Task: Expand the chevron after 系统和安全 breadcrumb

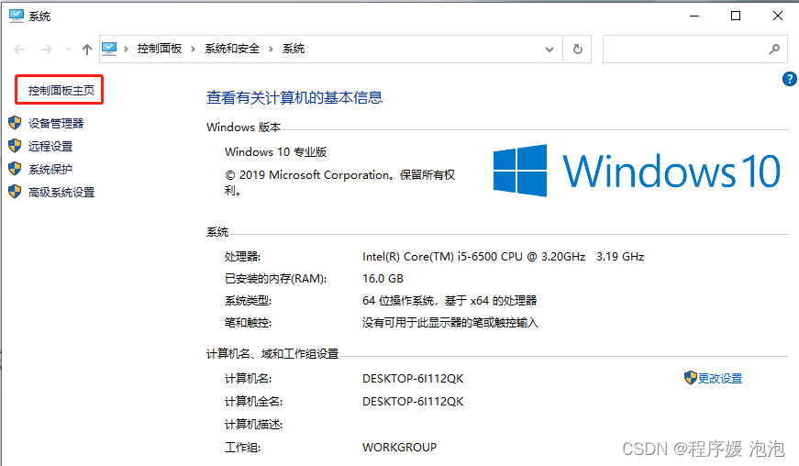Action: point(271,50)
